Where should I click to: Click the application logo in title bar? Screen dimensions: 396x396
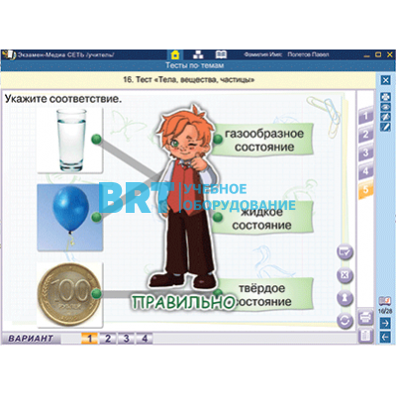[9, 54]
